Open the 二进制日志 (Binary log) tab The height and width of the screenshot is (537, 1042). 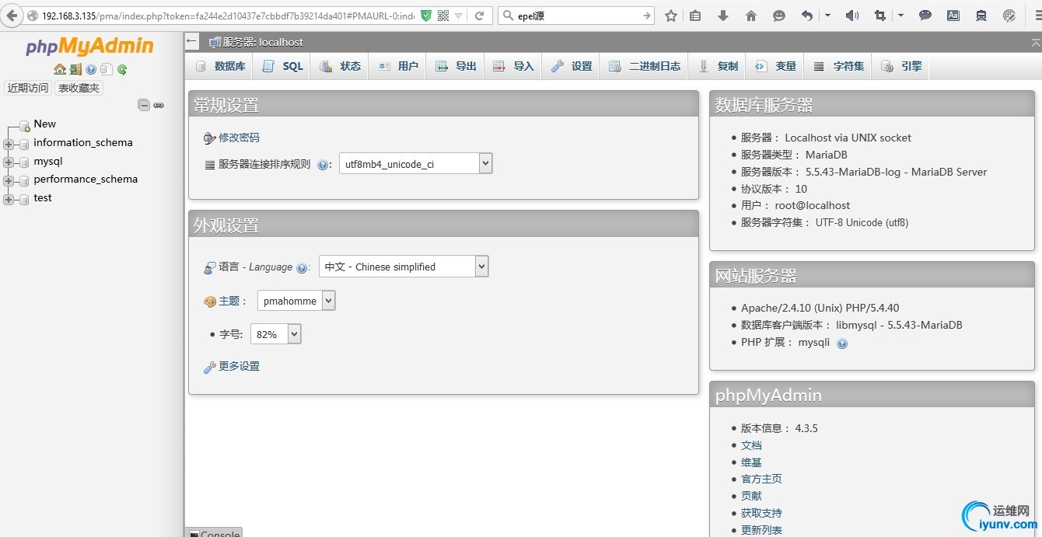click(645, 66)
